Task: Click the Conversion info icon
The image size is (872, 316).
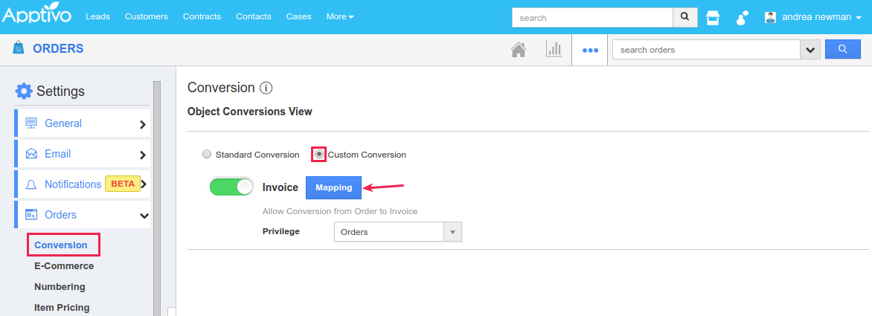Action: tap(266, 88)
